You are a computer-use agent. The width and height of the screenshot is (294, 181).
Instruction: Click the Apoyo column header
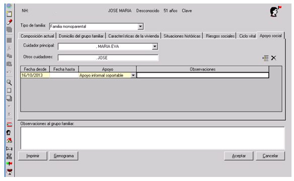pyautogui.click(x=107, y=69)
